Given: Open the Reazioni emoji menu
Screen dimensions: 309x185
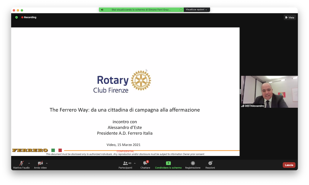Looking at the screenshot, I should coord(210,165).
